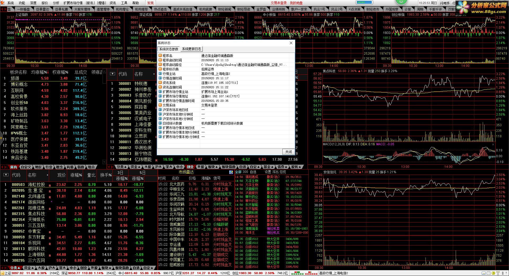Expand the 自定▲ tab in bottom watchlist

[x=148, y=268]
